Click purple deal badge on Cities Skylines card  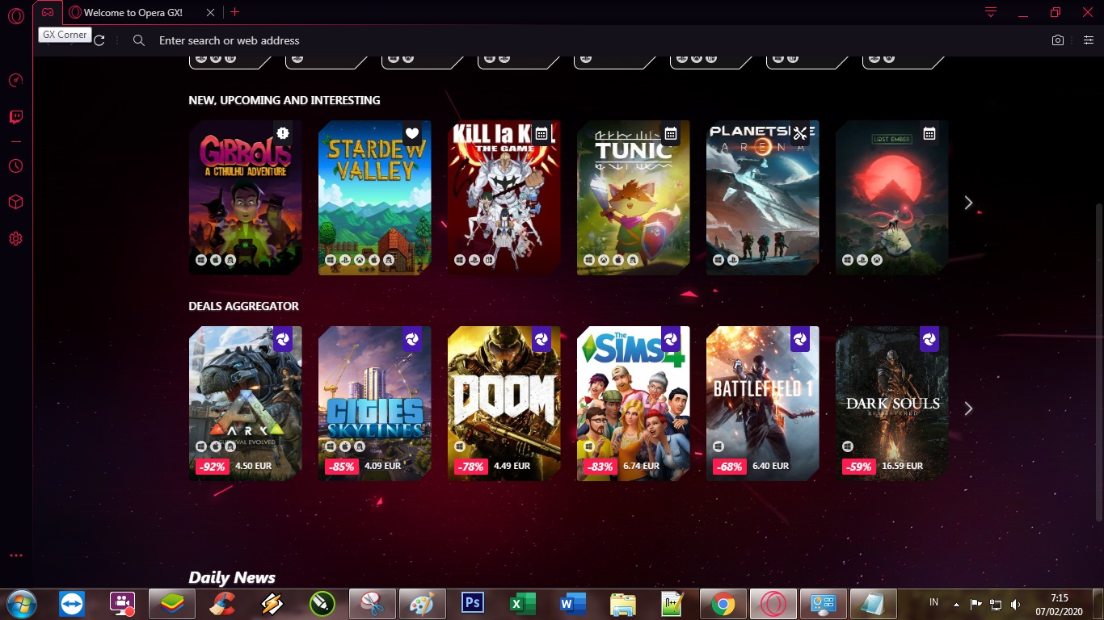[x=411, y=339]
